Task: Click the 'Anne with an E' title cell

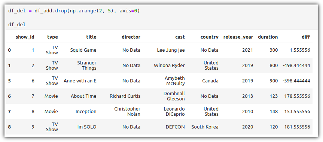Action: (80, 81)
